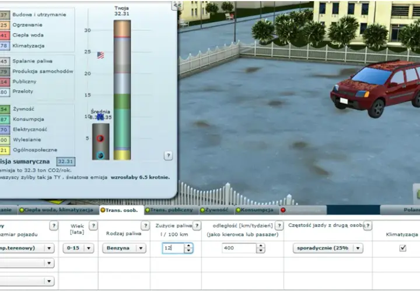Image resolution: width=420 pixels, height=291 pixels.
Task: Open help for odległość km/tydzień
Action: [279, 226]
